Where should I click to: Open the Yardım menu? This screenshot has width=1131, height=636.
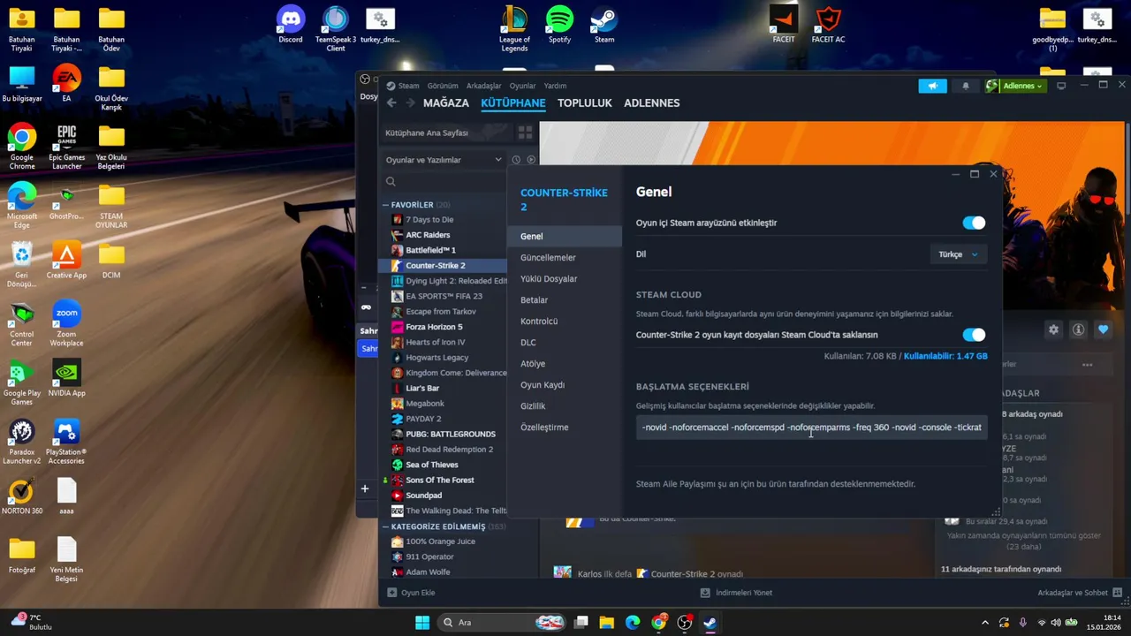tap(555, 86)
